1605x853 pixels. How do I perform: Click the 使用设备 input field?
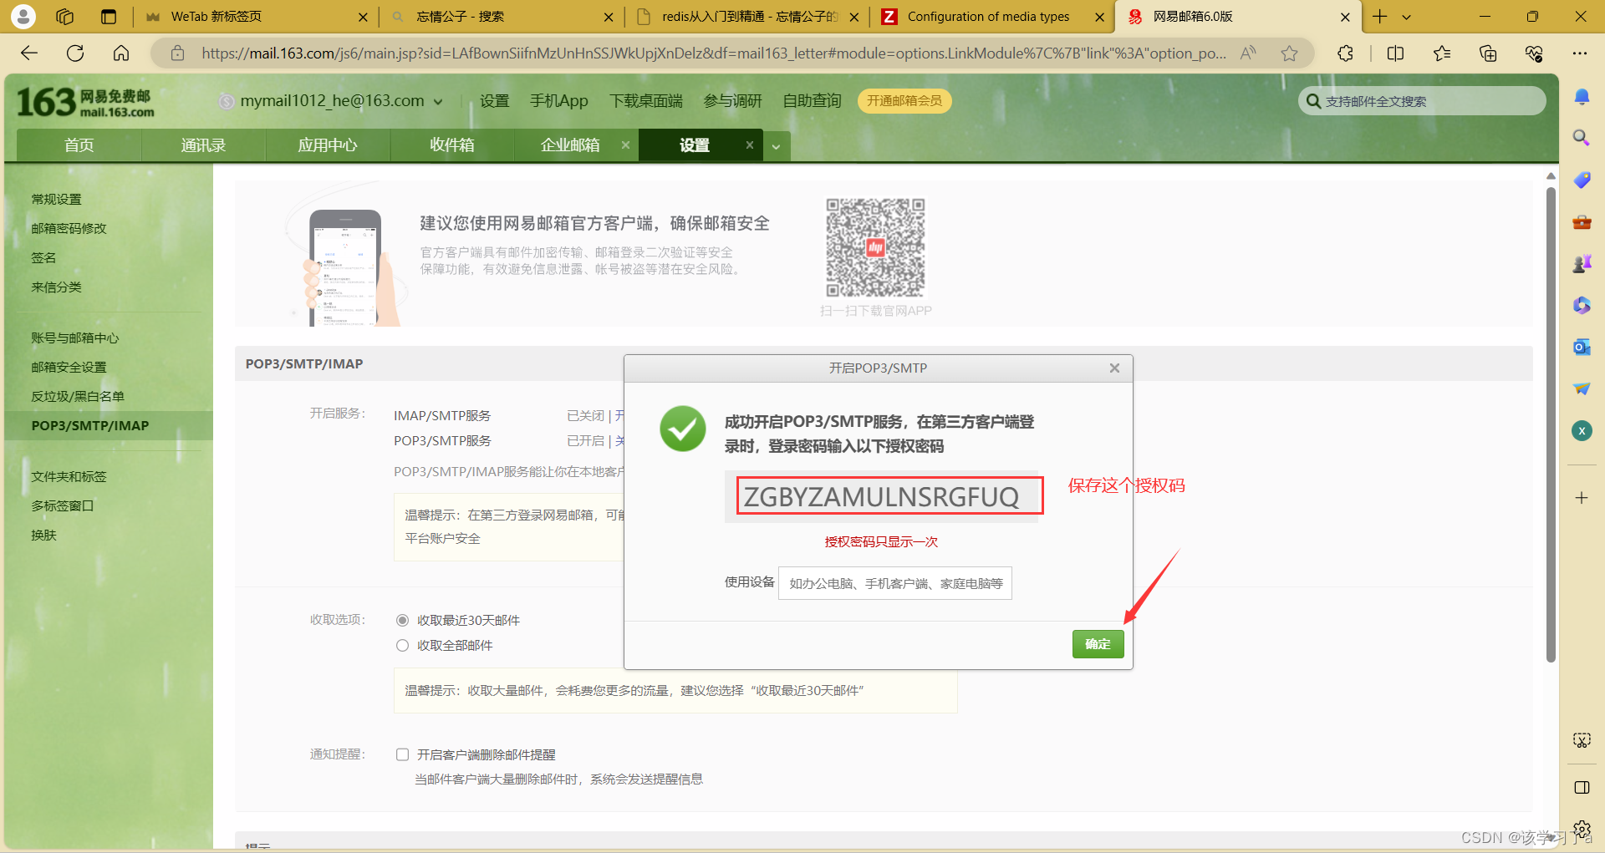894,583
